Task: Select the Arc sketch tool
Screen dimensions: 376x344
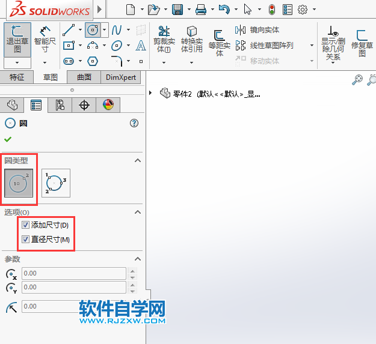Action: (93, 46)
